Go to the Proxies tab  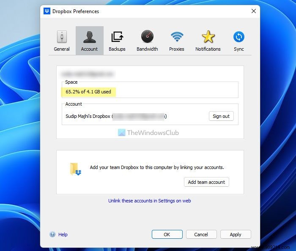177,41
